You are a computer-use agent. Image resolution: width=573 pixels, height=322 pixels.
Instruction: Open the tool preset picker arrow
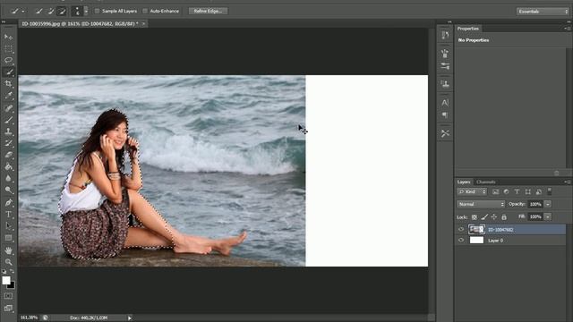(23, 12)
